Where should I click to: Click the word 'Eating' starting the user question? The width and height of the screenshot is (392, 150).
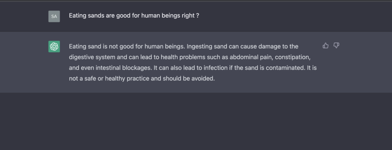tap(77, 15)
